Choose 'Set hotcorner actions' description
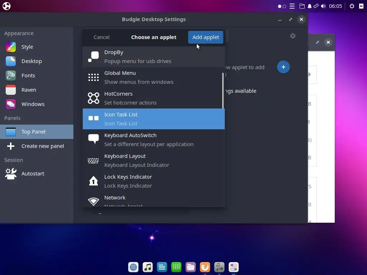The width and height of the screenshot is (367, 275). (x=130, y=103)
